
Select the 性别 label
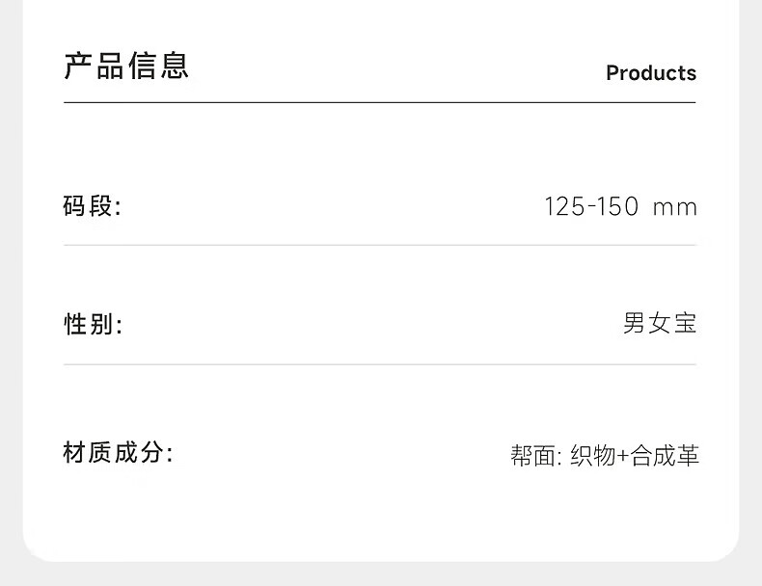click(93, 324)
